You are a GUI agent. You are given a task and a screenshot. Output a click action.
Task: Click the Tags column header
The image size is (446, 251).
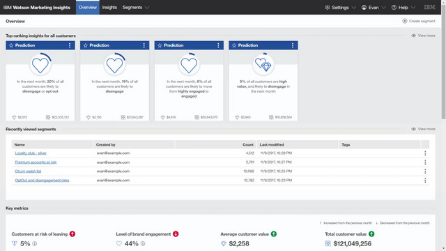[x=379, y=144]
